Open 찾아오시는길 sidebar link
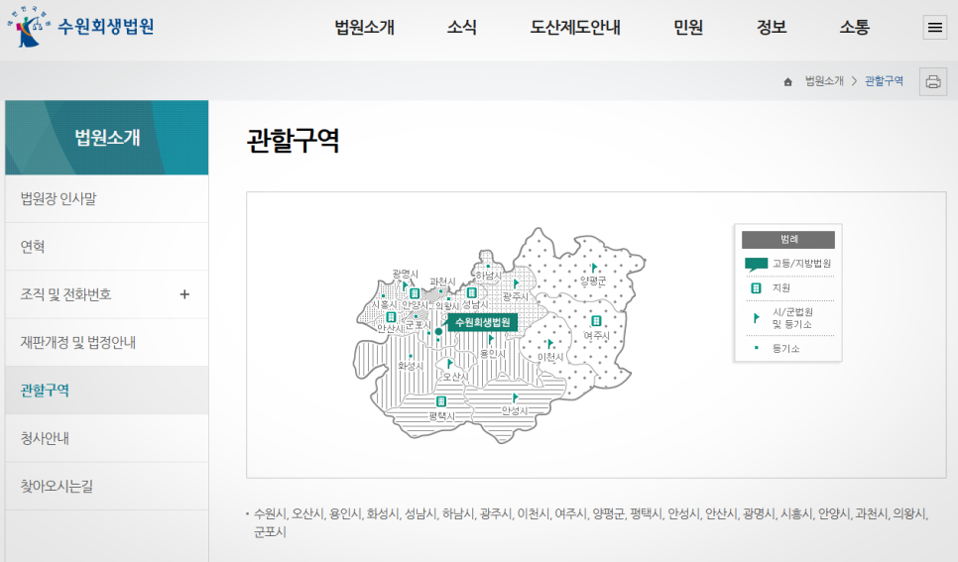This screenshot has height=562, width=958. click(57, 487)
